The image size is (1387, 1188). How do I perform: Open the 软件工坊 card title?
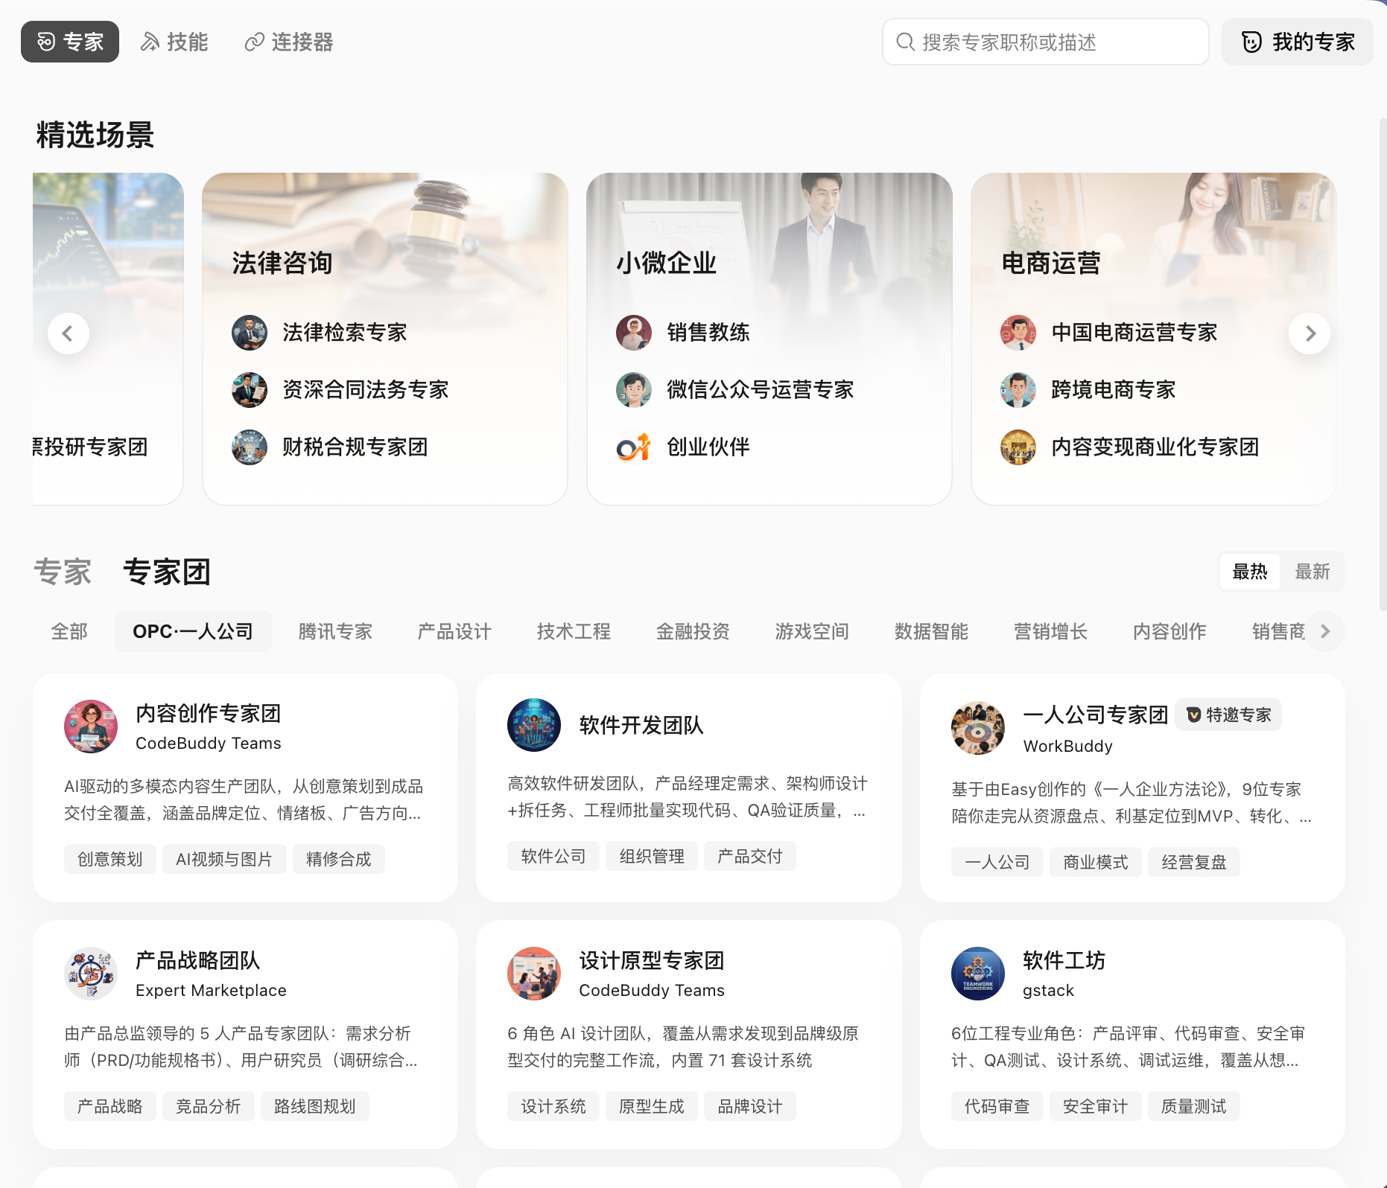point(1064,960)
